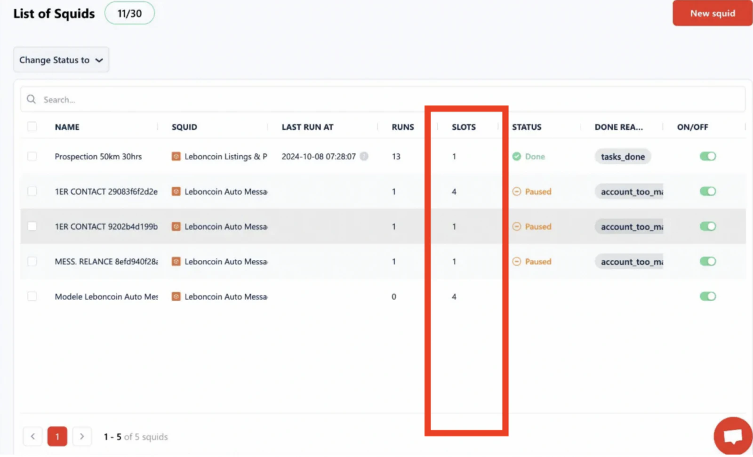Toggle the 1ER CONTACT 9202b4d199b switch

pyautogui.click(x=708, y=226)
